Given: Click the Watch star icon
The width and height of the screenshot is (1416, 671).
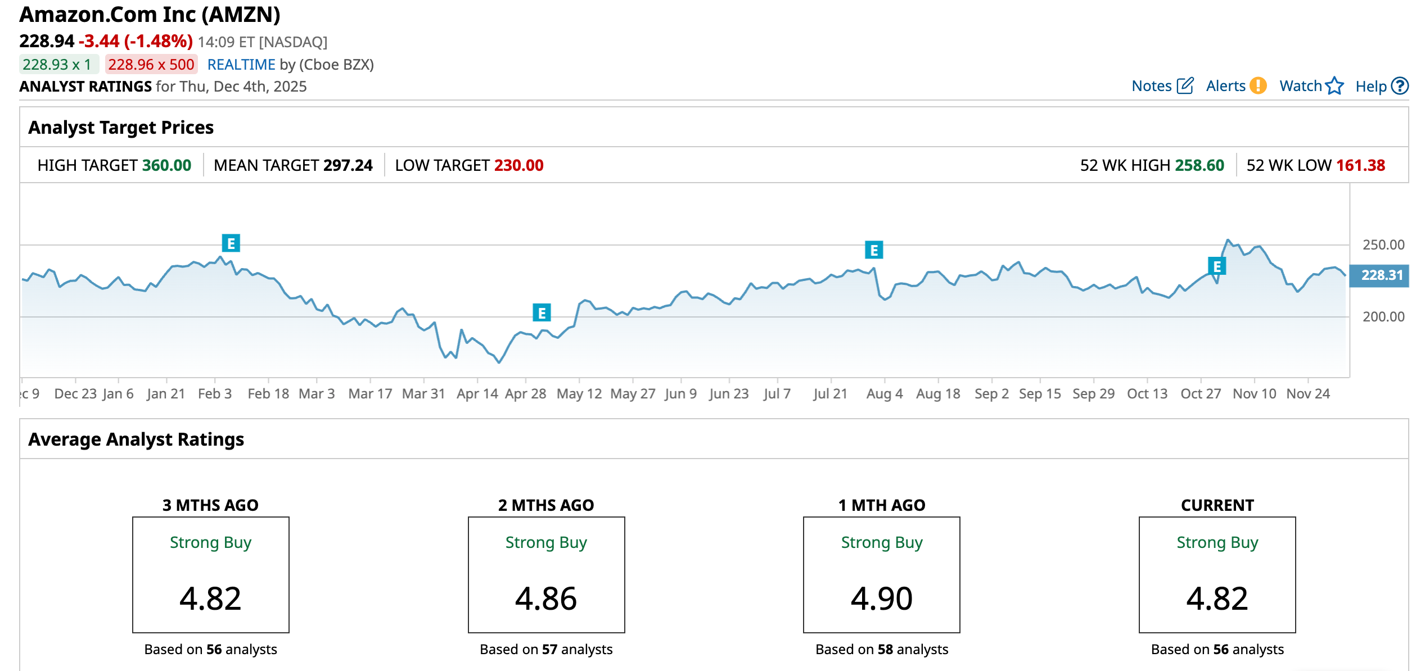Looking at the screenshot, I should [x=1334, y=86].
